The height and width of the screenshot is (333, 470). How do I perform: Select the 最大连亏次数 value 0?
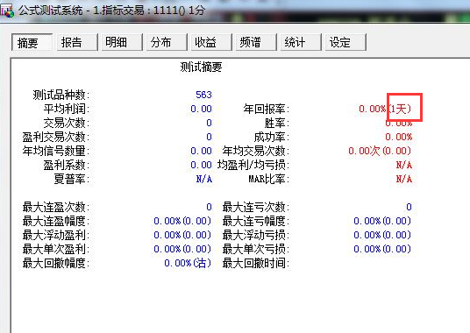click(x=409, y=207)
